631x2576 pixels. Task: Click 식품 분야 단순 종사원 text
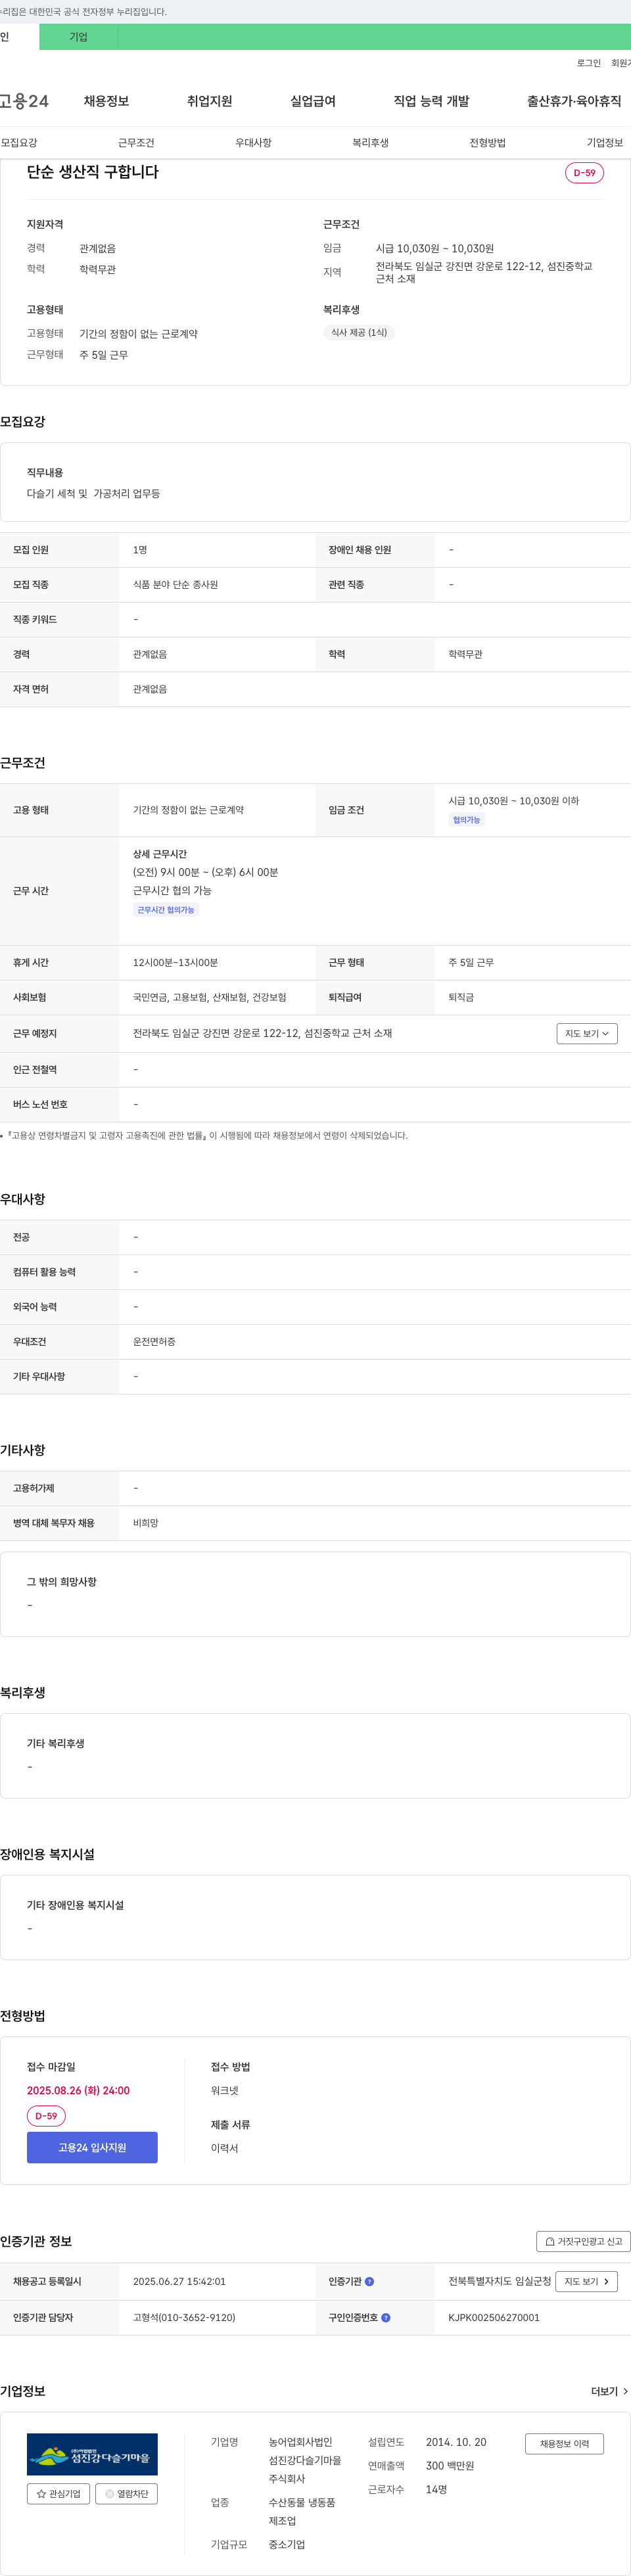pyautogui.click(x=175, y=584)
